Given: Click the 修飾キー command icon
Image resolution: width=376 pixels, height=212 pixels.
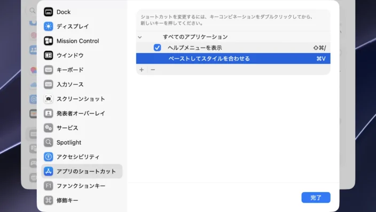Looking at the screenshot, I should [x=48, y=200].
